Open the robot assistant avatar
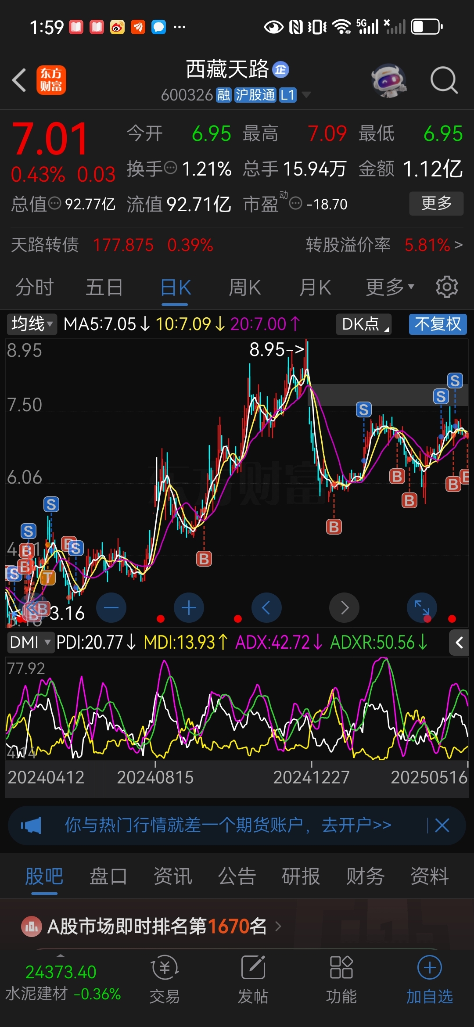The image size is (474, 1027). click(x=389, y=80)
